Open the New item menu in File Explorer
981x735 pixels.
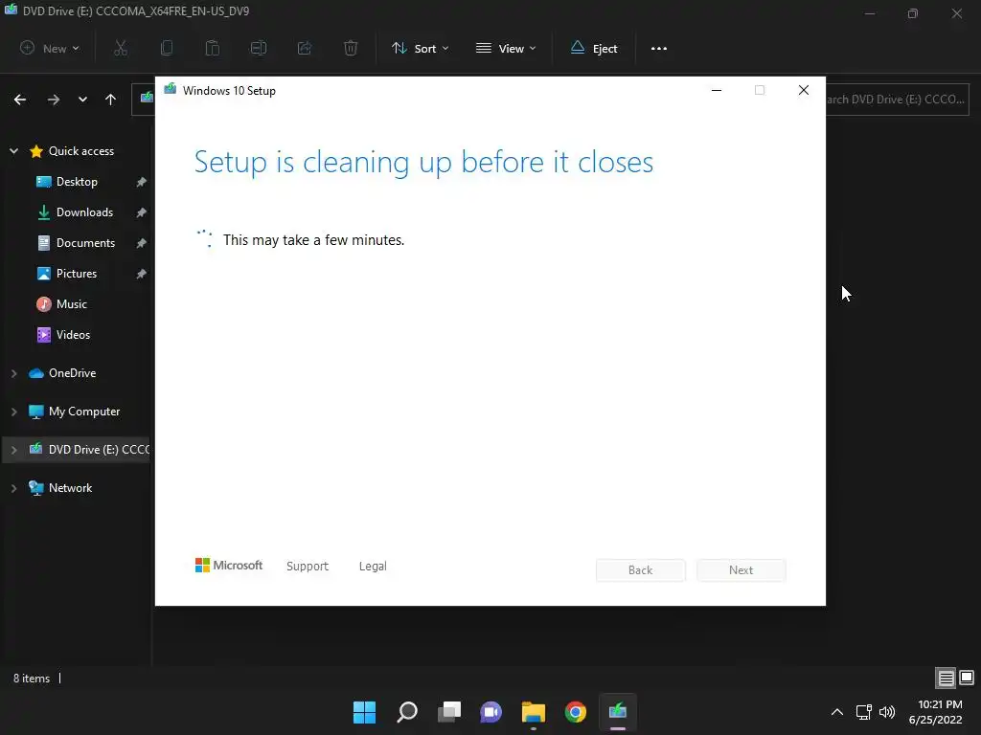(x=50, y=48)
